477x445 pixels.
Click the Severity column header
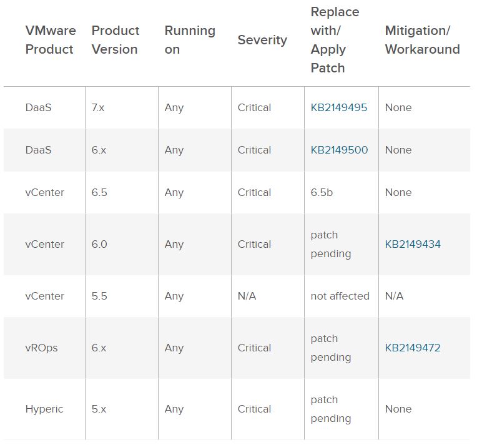pyautogui.click(x=262, y=40)
